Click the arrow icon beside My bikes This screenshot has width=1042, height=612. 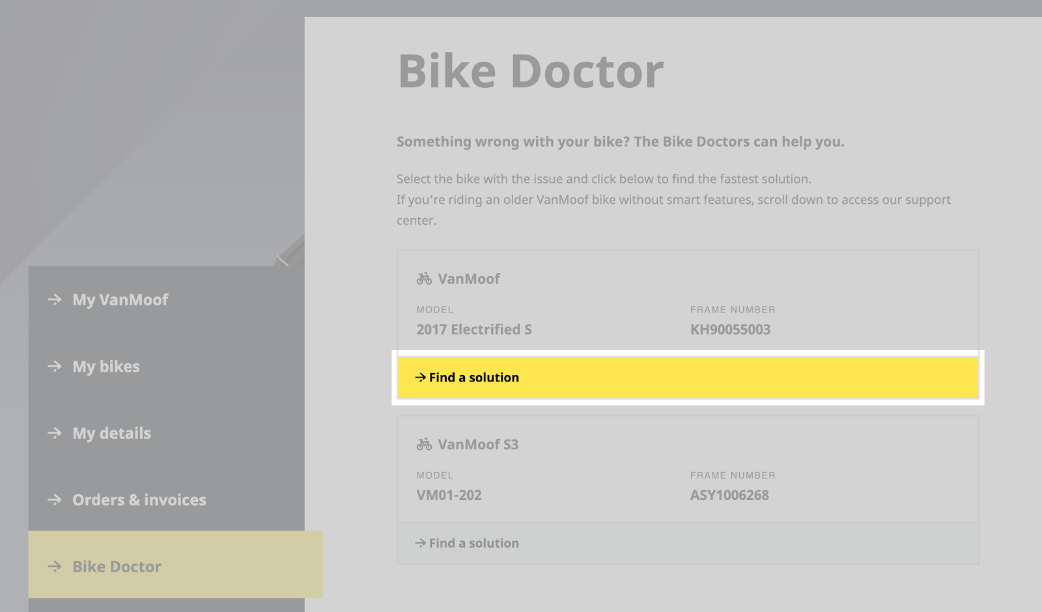point(55,367)
